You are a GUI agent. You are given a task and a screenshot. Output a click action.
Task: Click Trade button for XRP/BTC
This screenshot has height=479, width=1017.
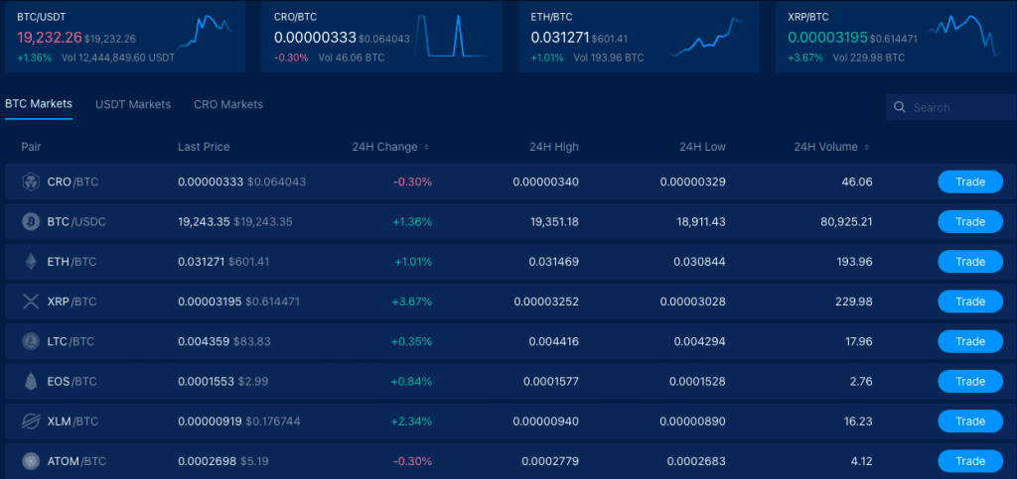(x=970, y=301)
